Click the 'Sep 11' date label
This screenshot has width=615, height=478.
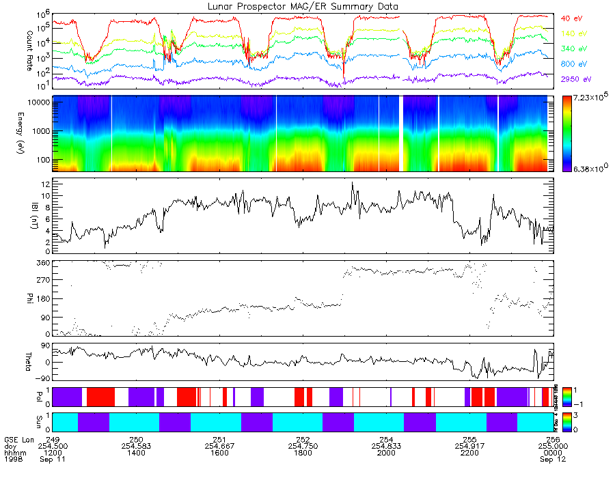pyautogui.click(x=52, y=459)
